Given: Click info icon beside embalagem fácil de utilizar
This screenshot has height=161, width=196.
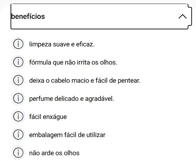Looking at the screenshot, I should 18,135.
